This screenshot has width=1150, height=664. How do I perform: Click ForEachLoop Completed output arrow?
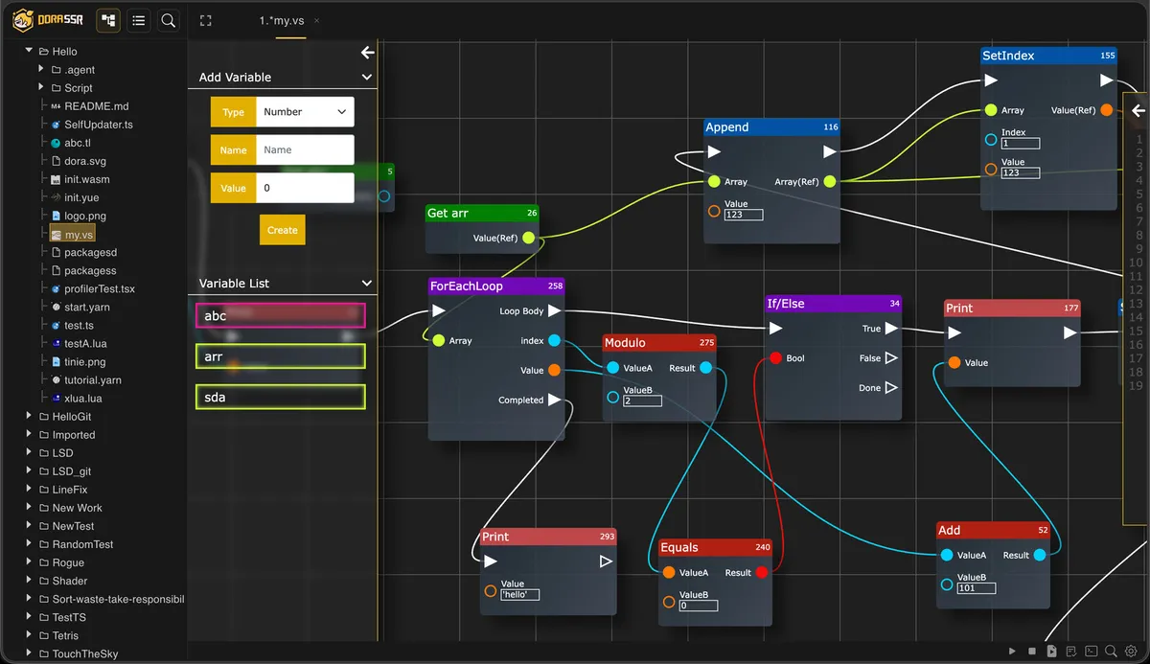click(554, 400)
